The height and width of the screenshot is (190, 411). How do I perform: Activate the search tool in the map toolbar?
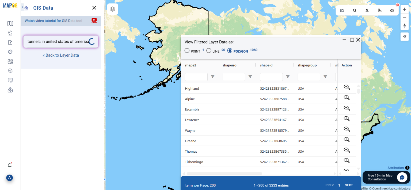coord(355,10)
